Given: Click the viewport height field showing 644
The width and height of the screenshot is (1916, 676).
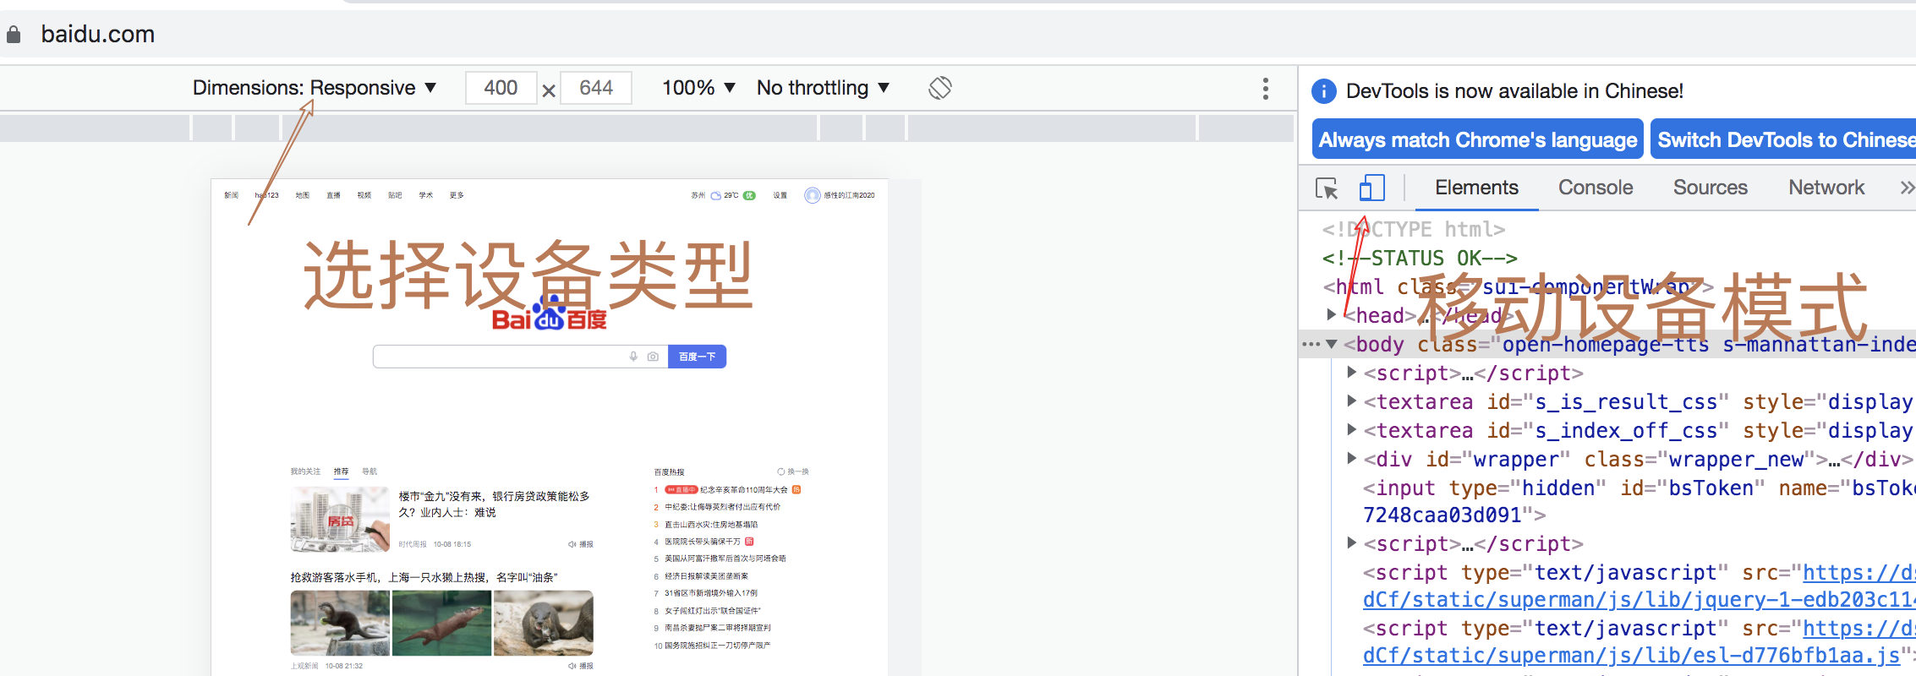Looking at the screenshot, I should (596, 88).
